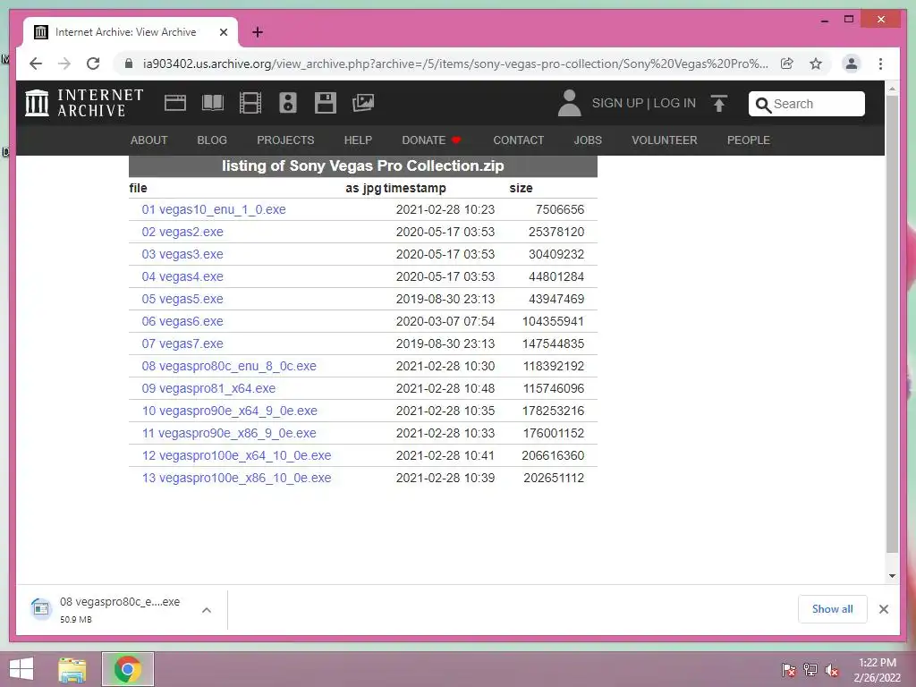Expand download item options chevron
The height and width of the screenshot is (687, 916).
[207, 610]
